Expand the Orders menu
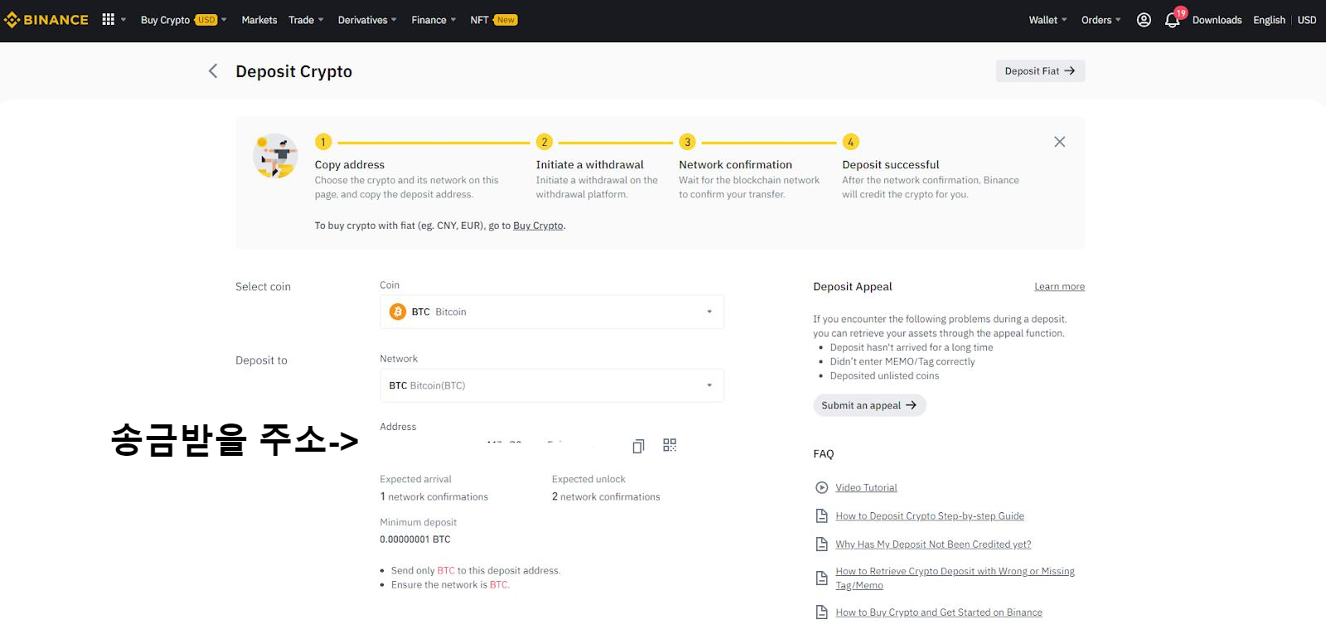The image size is (1326, 644). [x=1101, y=20]
